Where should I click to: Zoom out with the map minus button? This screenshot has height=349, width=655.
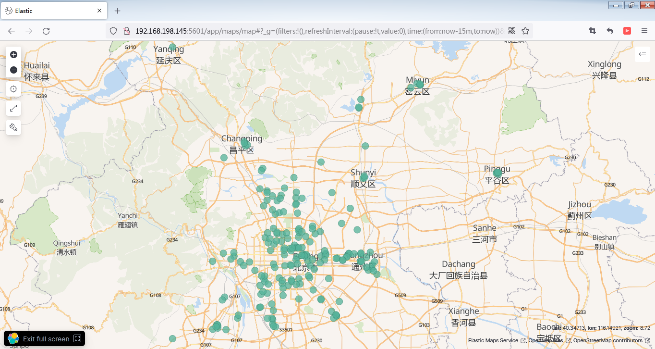pyautogui.click(x=13, y=70)
